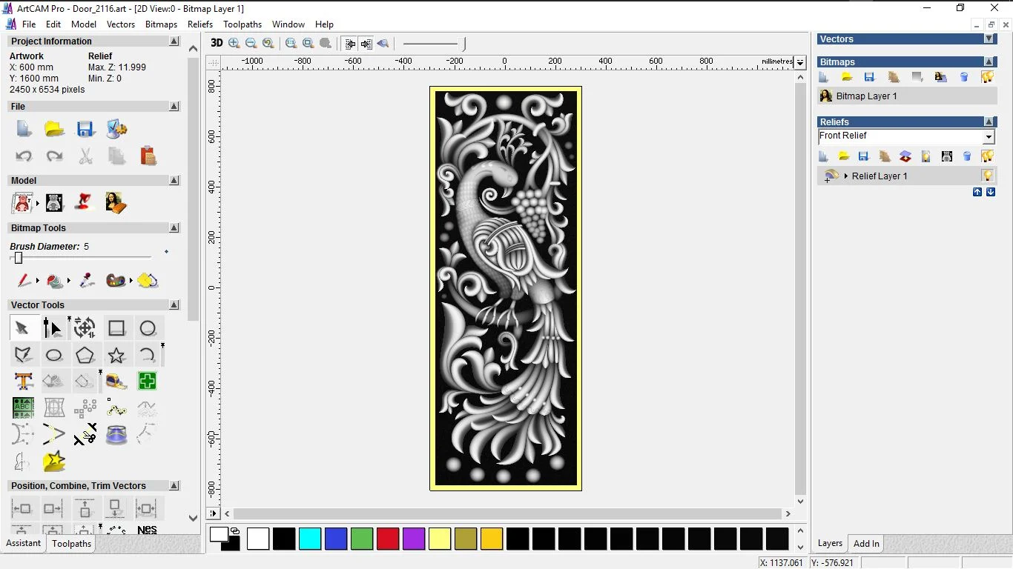
Task: Click the Save floppy icon in File panel
Action: pos(85,130)
